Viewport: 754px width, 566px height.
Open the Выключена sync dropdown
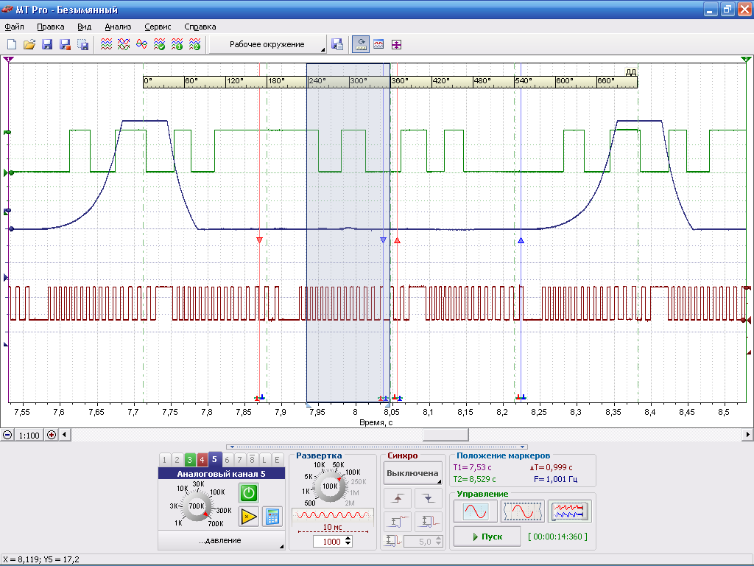pos(412,473)
